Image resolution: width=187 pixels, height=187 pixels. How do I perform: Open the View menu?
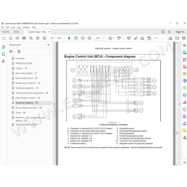(13, 27)
